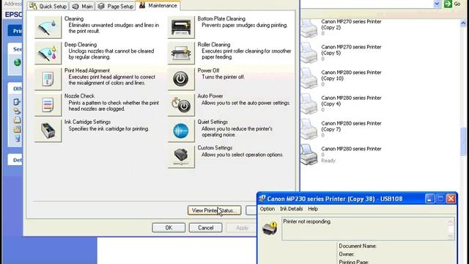Click the greyed Apply button
The width and height of the screenshot is (469, 264).
tap(242, 228)
